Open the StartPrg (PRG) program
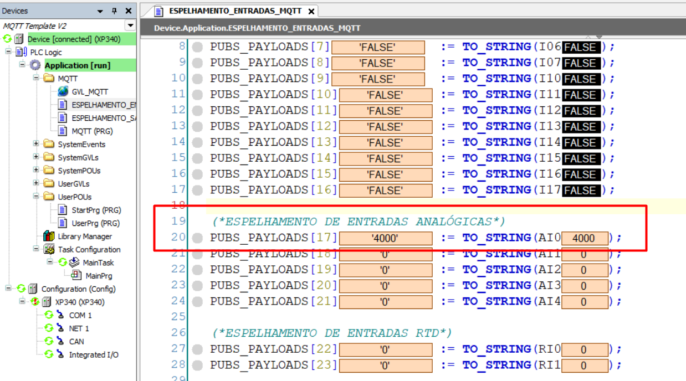Screen dimensions: 686x381 click(x=95, y=210)
